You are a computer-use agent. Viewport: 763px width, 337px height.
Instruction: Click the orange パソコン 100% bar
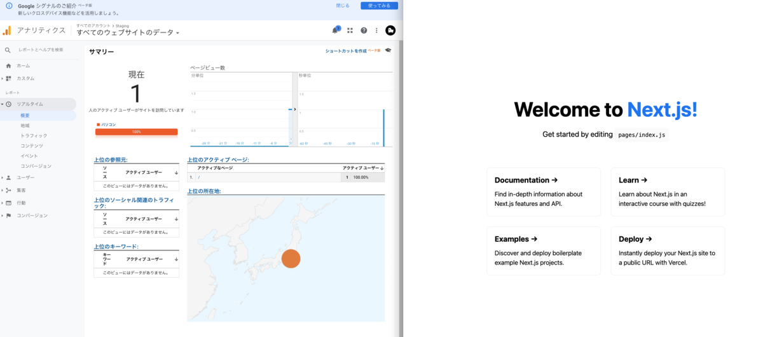136,132
